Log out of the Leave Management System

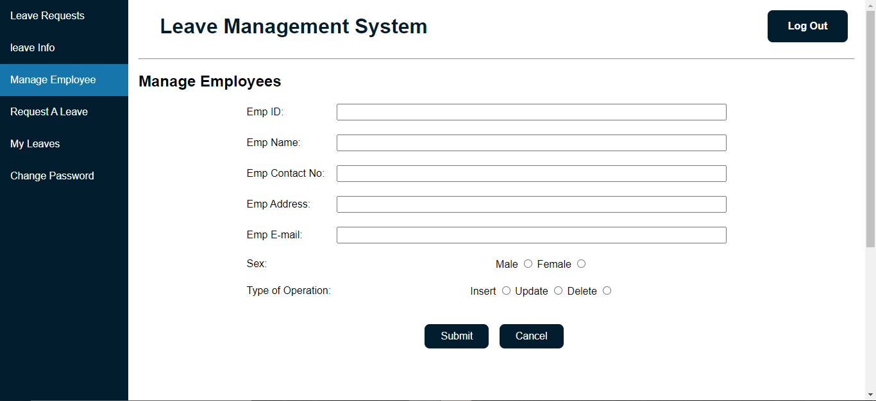[807, 26]
